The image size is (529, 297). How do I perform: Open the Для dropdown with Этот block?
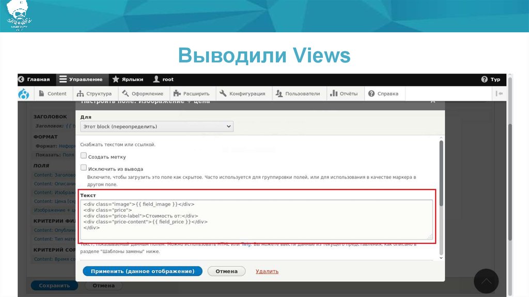point(157,126)
